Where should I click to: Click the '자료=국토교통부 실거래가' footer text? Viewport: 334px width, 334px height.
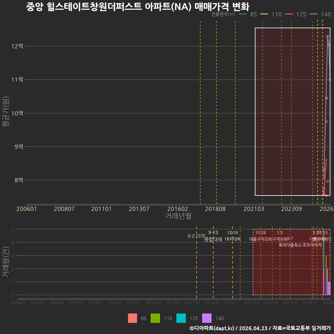point(301,328)
